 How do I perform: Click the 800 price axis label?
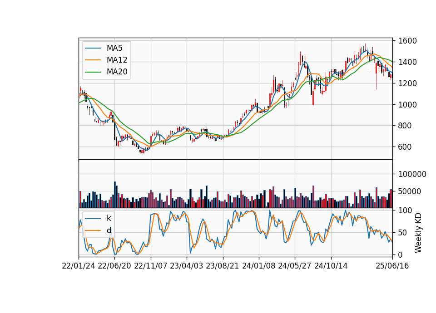coord(405,126)
